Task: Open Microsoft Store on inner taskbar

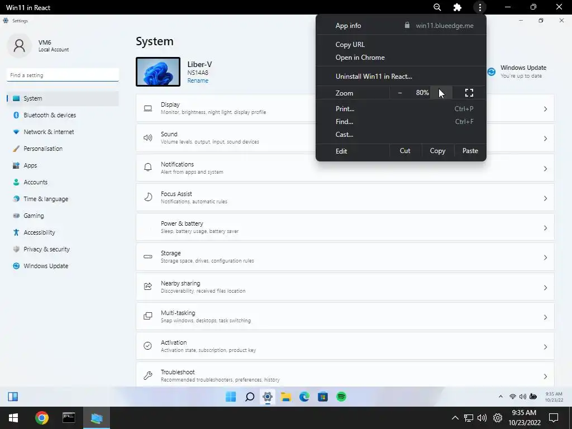Action: click(x=323, y=397)
